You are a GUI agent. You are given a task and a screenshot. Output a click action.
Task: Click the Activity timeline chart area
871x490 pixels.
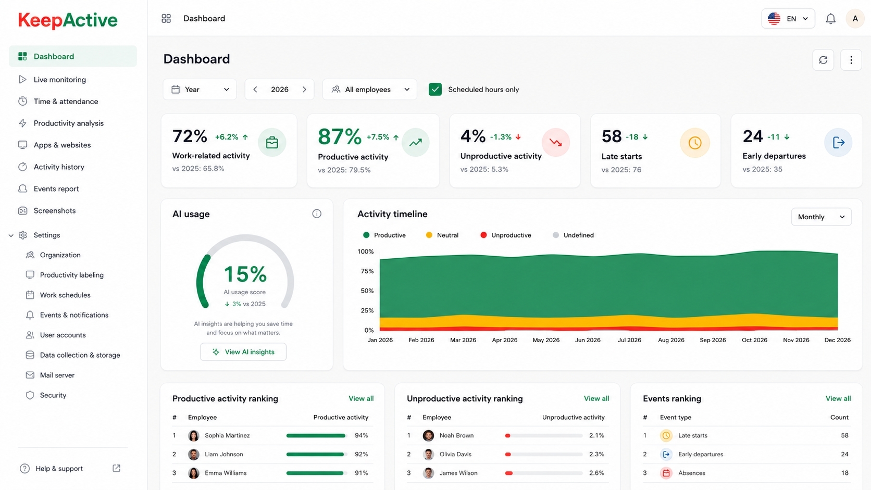pyautogui.click(x=608, y=292)
